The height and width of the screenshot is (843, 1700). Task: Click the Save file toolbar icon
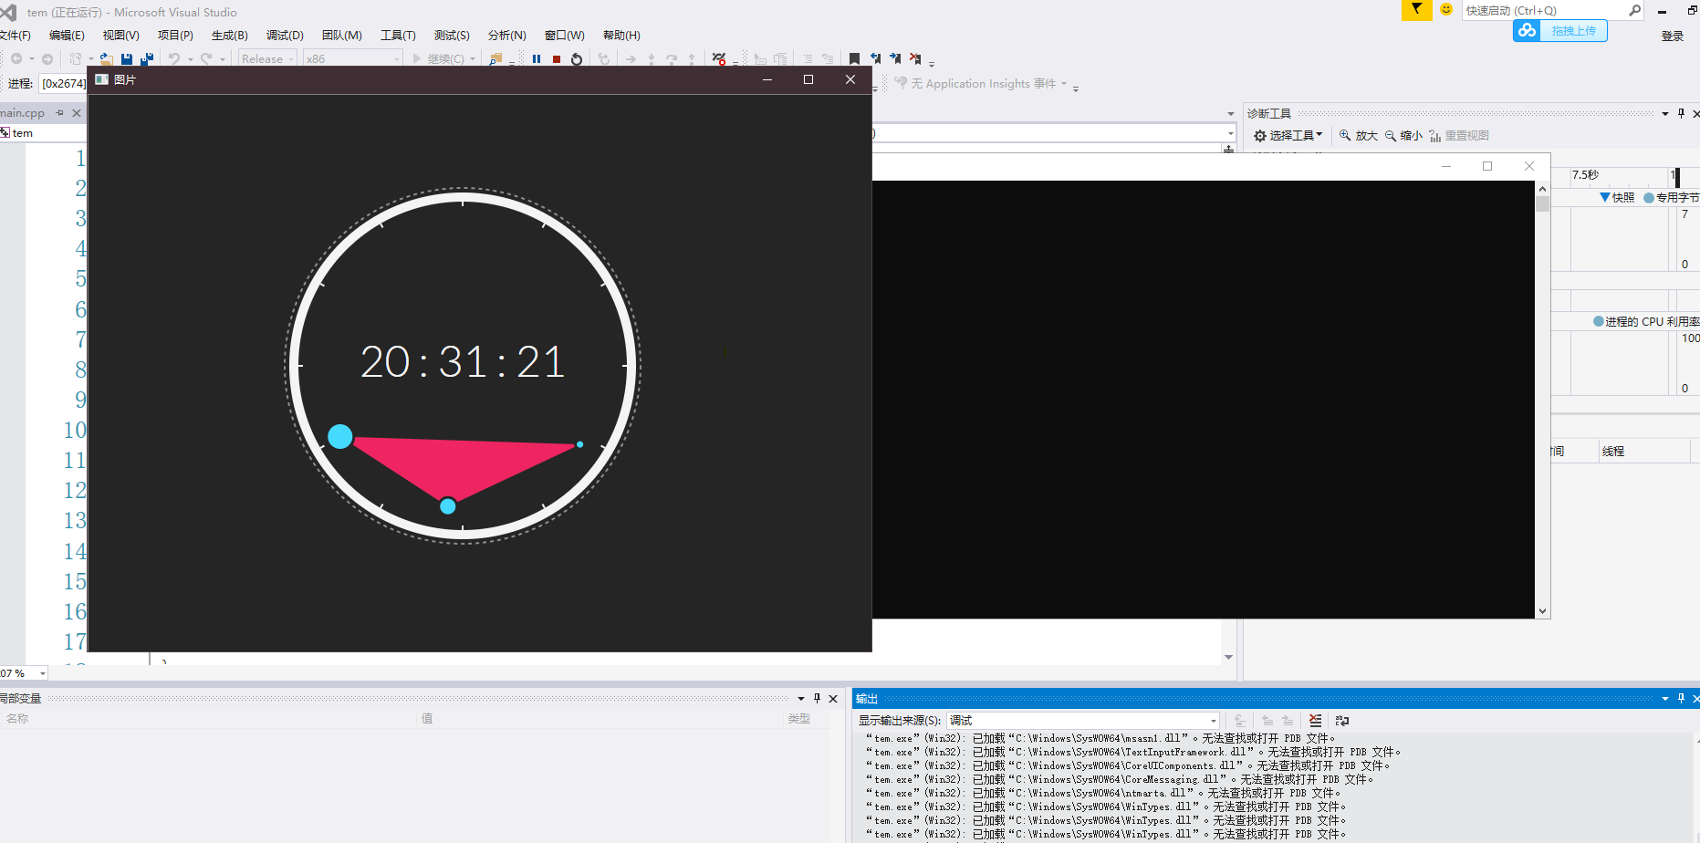127,58
